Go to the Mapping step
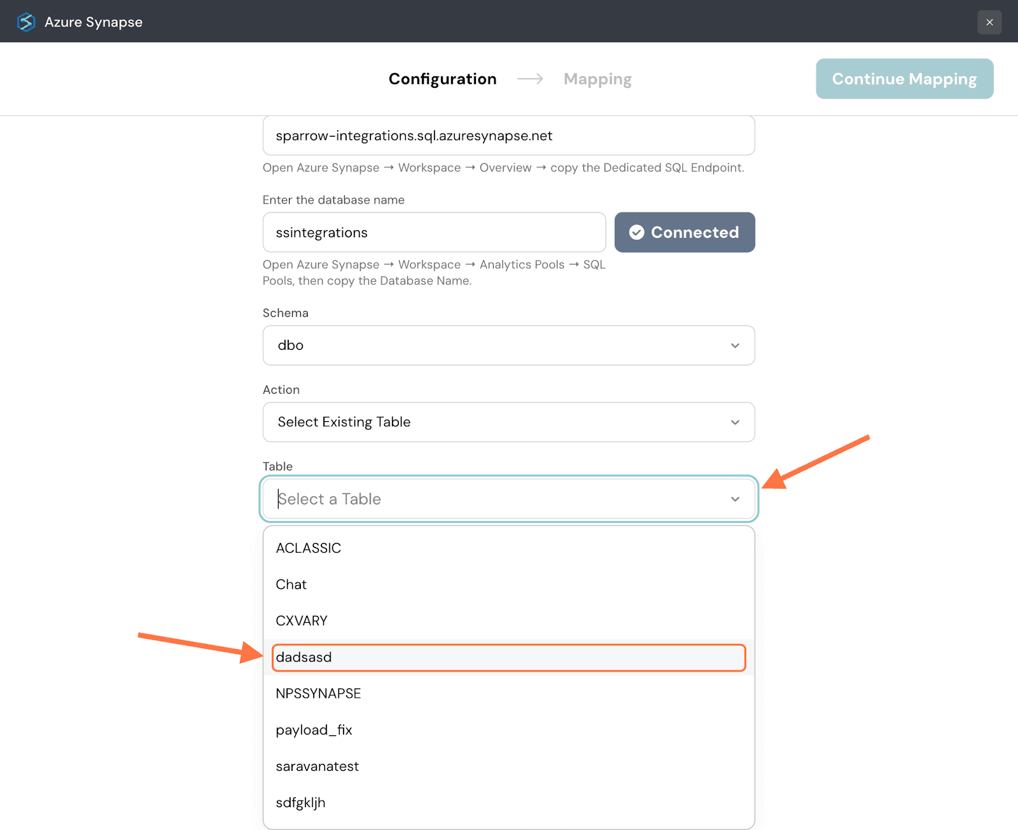The width and height of the screenshot is (1018, 830). pyautogui.click(x=597, y=79)
